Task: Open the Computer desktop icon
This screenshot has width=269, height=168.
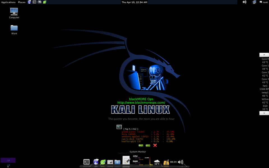Action: (x=14, y=13)
